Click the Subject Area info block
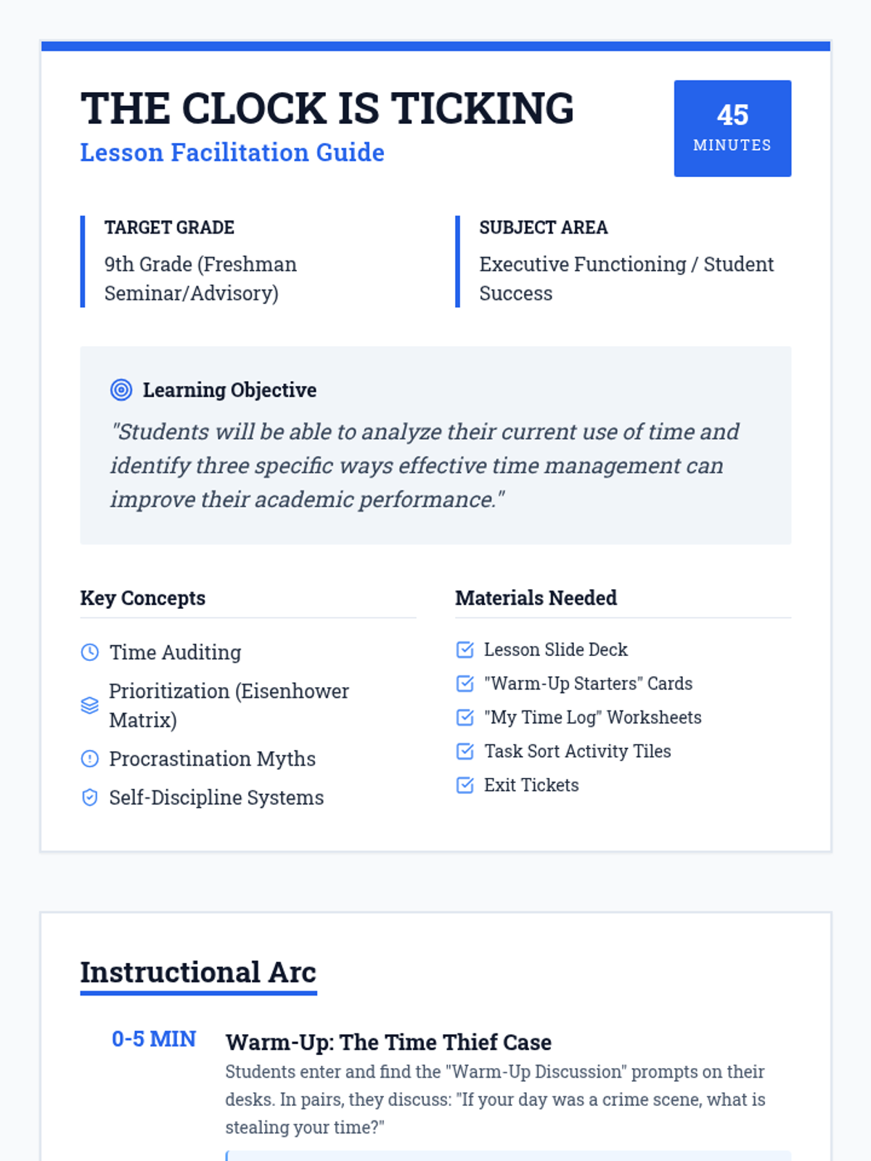Image resolution: width=871 pixels, height=1161 pixels. [x=624, y=261]
